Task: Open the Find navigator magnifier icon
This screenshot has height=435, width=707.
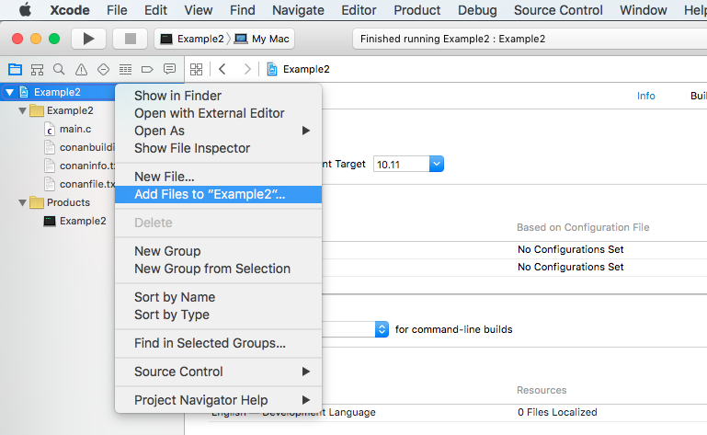Action: click(x=59, y=70)
